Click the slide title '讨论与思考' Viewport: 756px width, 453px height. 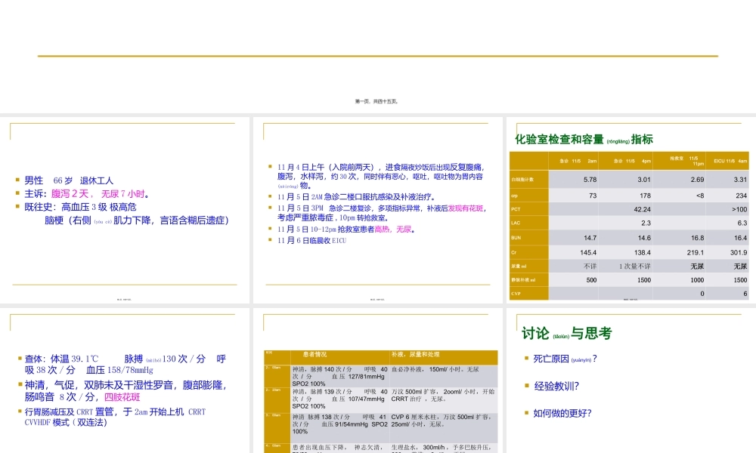pos(566,333)
